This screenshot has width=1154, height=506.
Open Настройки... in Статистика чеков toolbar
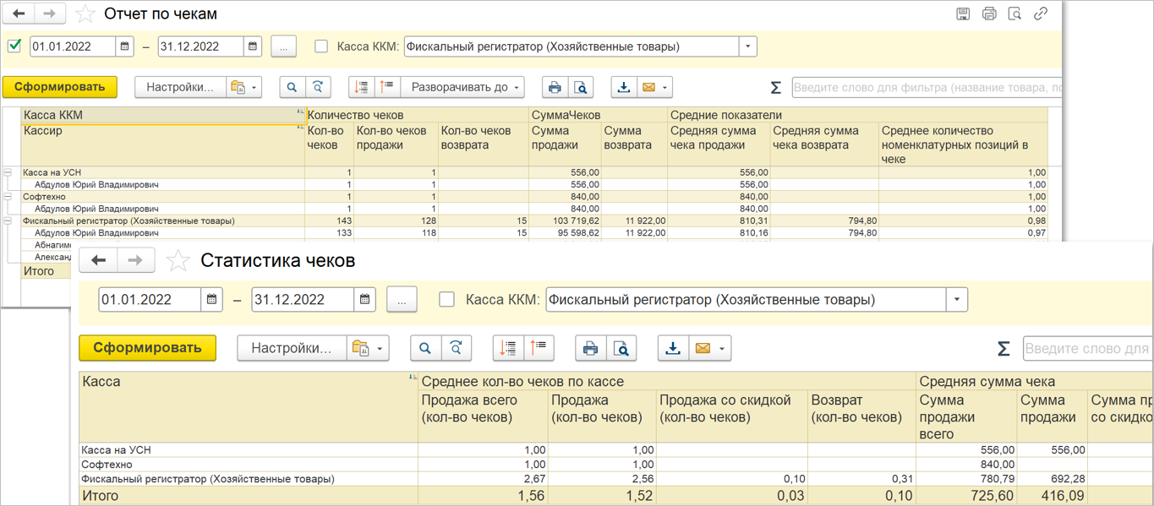point(291,348)
